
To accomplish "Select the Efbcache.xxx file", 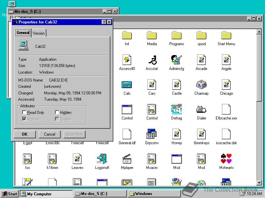I will coord(226,109).
